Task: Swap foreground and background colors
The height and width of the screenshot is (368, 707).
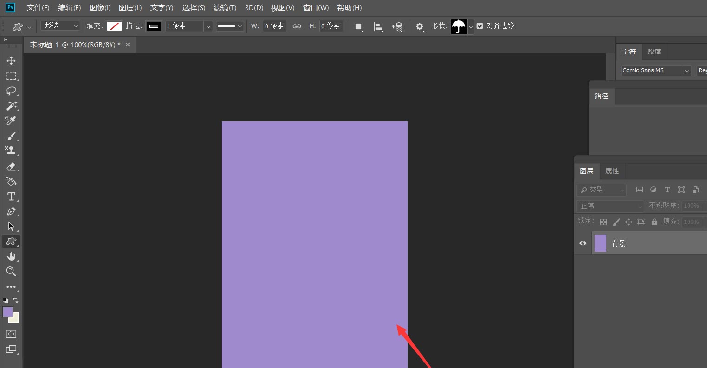Action: (16, 300)
